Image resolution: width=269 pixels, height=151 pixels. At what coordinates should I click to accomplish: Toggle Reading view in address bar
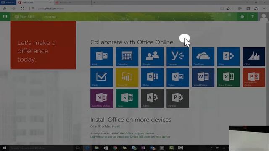coord(222,8)
